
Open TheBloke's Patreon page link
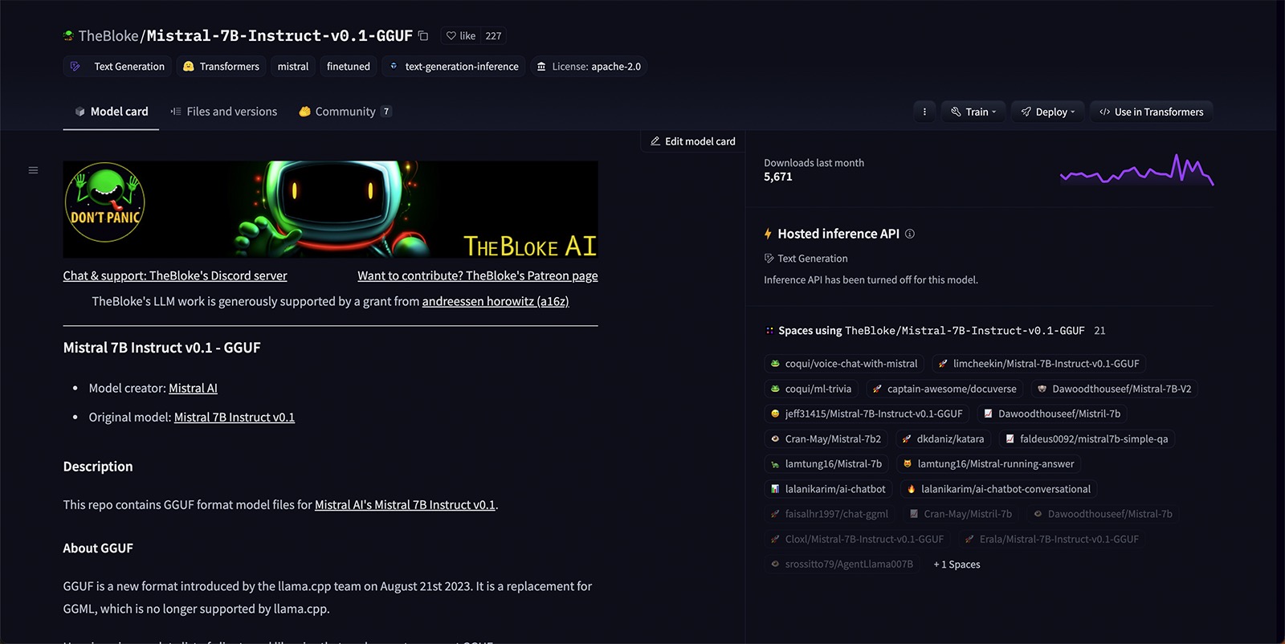pos(478,275)
